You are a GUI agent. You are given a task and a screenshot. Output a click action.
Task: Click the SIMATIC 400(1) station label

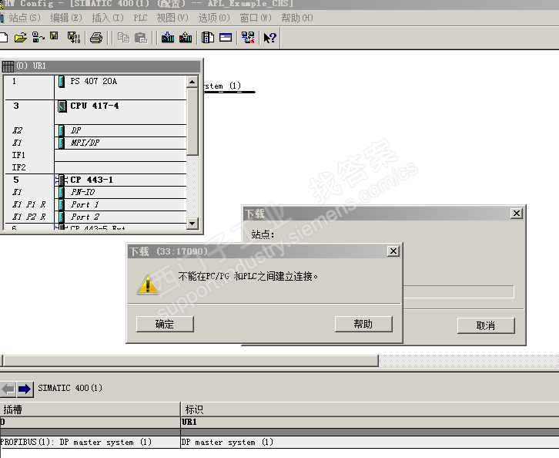click(x=70, y=388)
